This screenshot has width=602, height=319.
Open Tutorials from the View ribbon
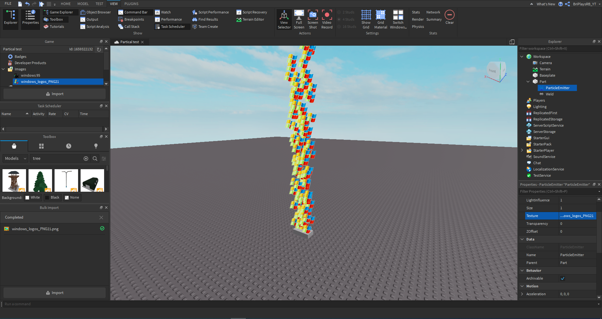pyautogui.click(x=54, y=27)
